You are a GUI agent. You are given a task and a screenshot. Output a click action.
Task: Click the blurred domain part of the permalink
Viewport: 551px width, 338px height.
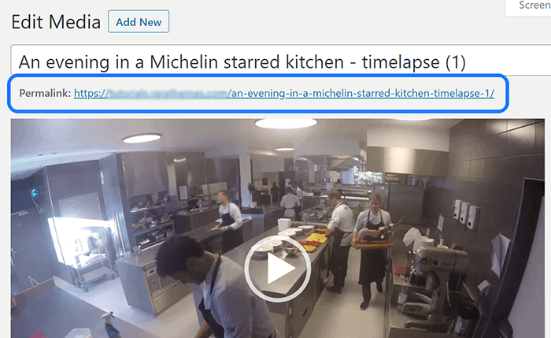(167, 94)
